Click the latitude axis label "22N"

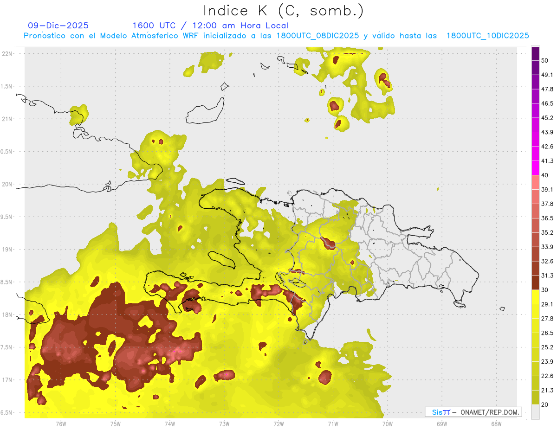coord(7,54)
